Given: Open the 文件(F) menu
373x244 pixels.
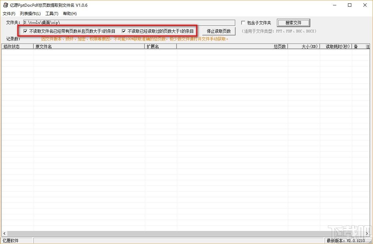Looking at the screenshot, I should click(9, 14).
